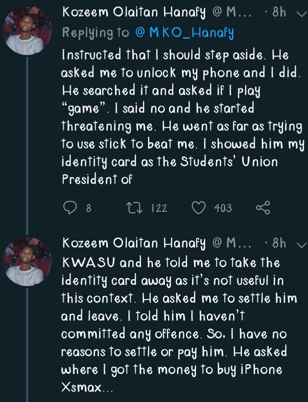Screen dimensions: 308x402
Task: Click the retweet count of 122
Action: click(159, 209)
